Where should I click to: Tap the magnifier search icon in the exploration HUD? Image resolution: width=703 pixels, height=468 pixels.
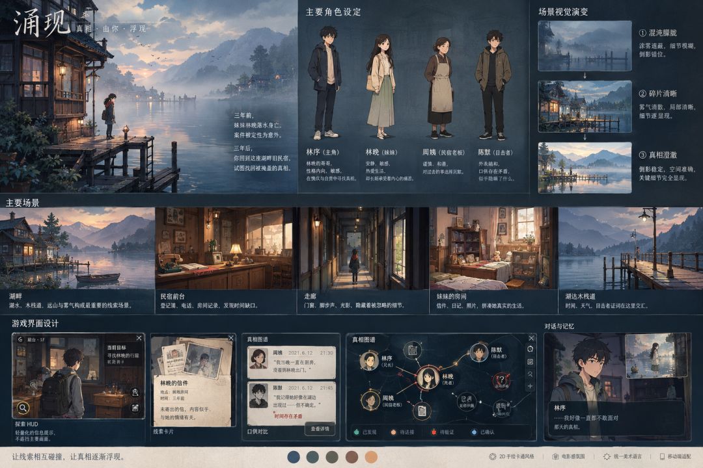coord(23,408)
